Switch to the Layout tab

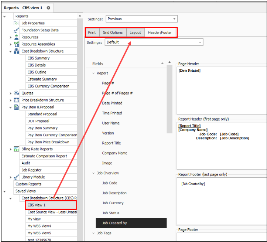click(x=135, y=33)
